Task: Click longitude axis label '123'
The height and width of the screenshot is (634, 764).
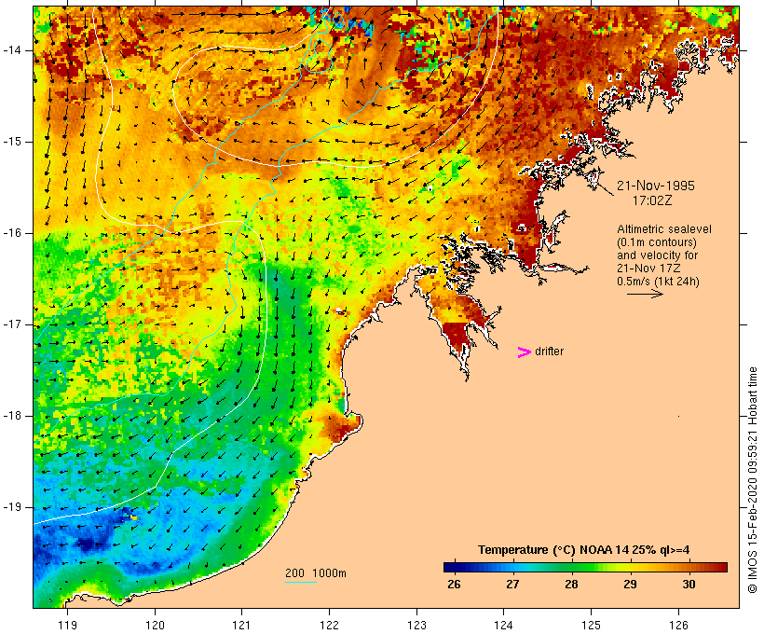Action: tap(416, 625)
